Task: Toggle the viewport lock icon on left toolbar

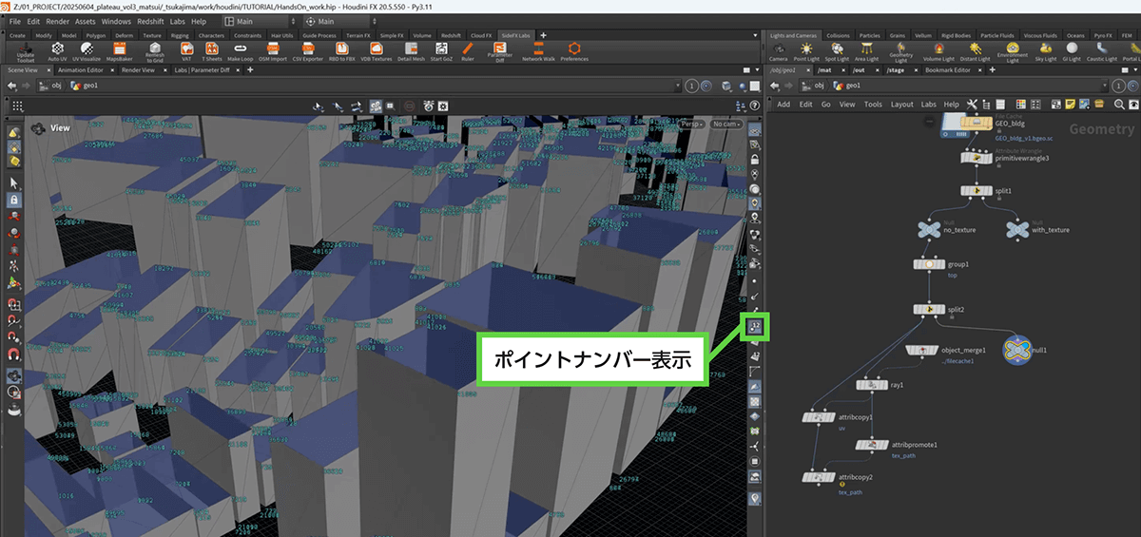Action: coord(14,201)
